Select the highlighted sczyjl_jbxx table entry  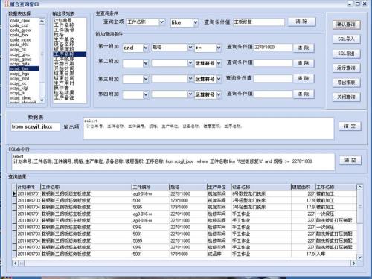(x=24, y=68)
